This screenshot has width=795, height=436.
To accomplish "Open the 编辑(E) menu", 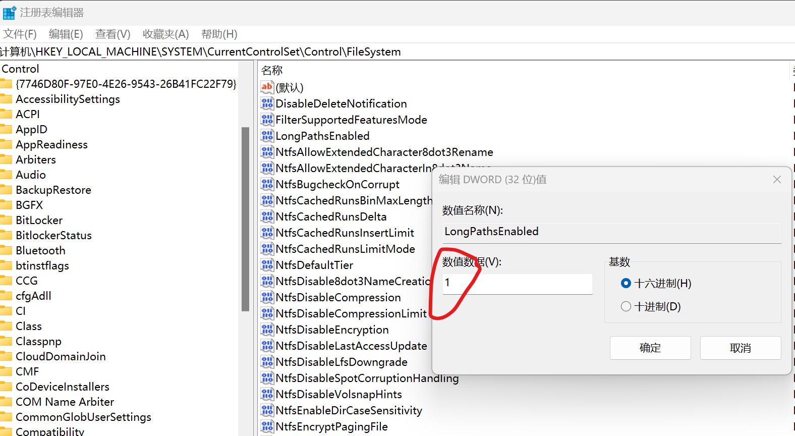I will (x=66, y=34).
